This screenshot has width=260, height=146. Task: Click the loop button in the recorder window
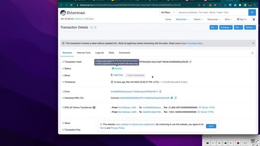245,143
